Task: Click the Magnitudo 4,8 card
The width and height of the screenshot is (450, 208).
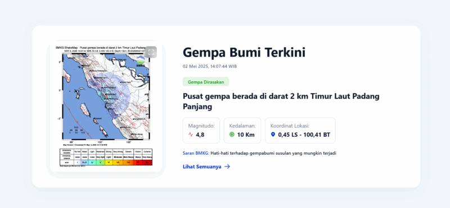Action: click(x=201, y=130)
